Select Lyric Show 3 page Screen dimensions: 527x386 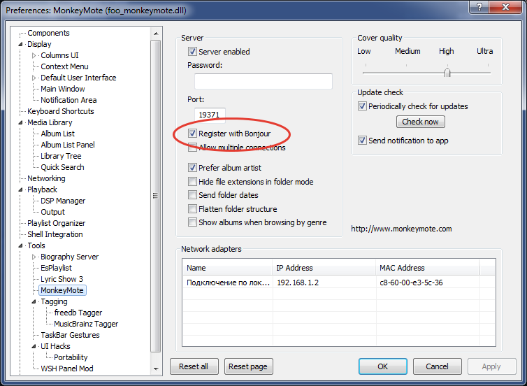click(x=62, y=279)
